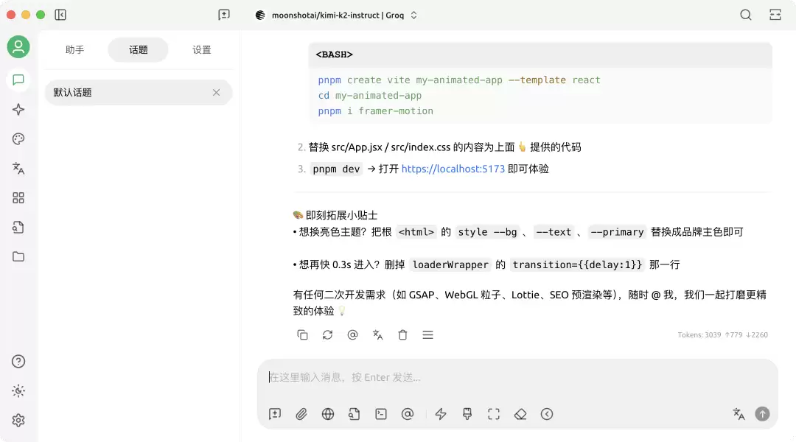The width and height of the screenshot is (796, 442).
Task: Collapse the left sidebar panel
Action: (x=60, y=15)
